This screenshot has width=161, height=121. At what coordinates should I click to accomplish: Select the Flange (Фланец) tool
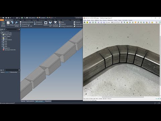point(12,24)
